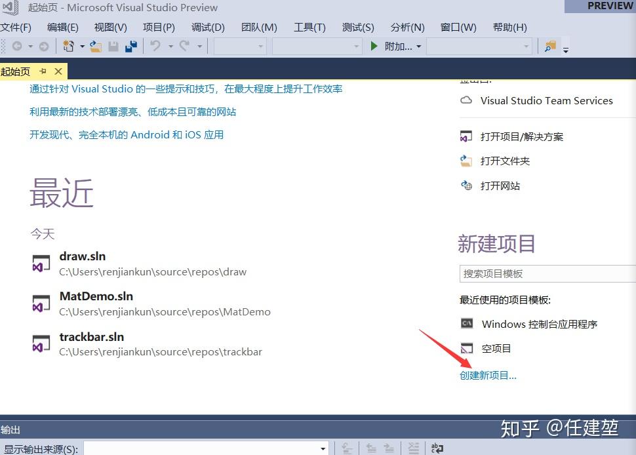The width and height of the screenshot is (636, 455).
Task: Click the Visual Studio logo in title bar
Action: point(10,7)
